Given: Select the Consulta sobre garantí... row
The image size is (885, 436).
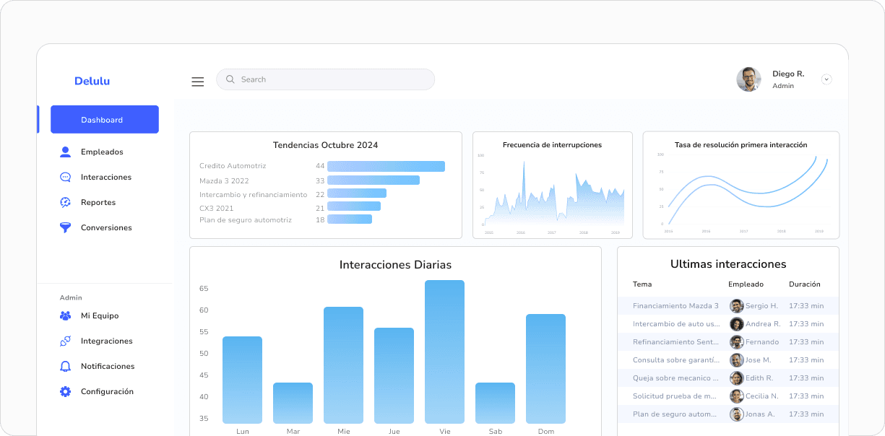Looking at the screenshot, I should [728, 360].
